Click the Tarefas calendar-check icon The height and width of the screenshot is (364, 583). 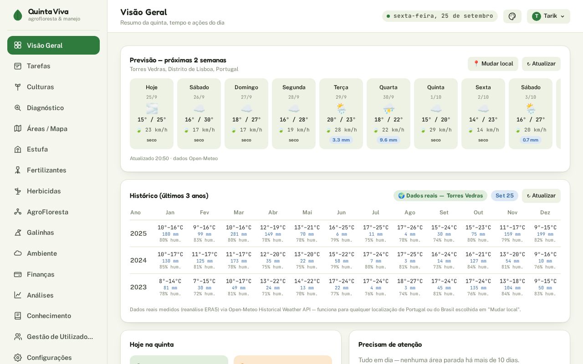click(18, 66)
